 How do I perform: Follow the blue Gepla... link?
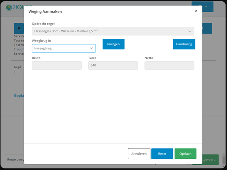pyautogui.click(x=19, y=95)
